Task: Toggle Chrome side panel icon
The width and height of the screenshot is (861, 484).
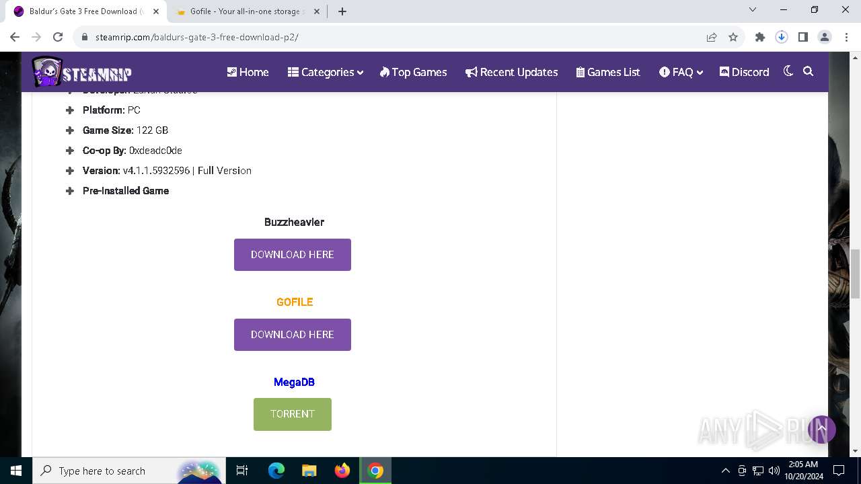Action: pos(803,37)
